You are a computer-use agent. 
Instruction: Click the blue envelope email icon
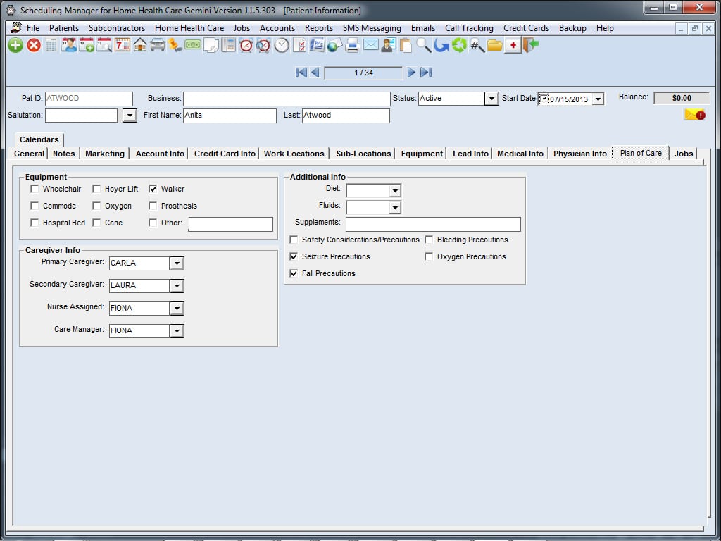point(370,45)
